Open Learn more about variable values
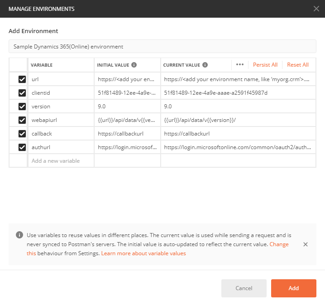 143,253
